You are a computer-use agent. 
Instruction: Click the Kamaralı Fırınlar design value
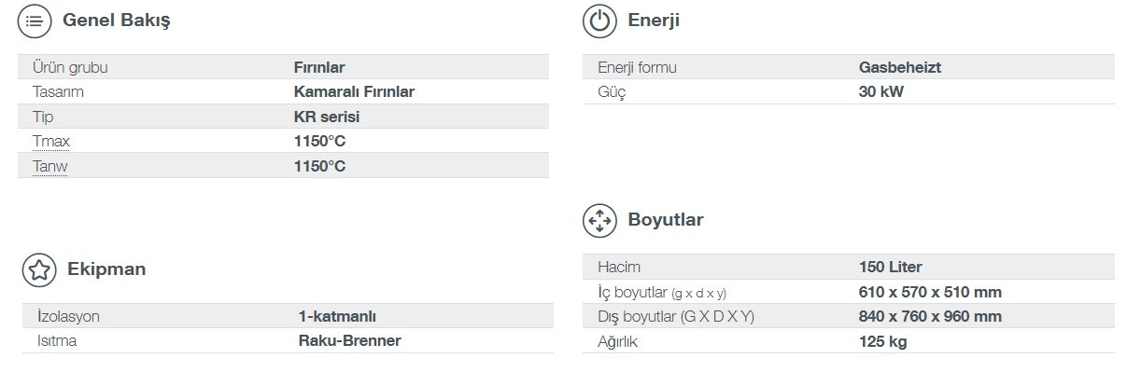pyautogui.click(x=354, y=91)
